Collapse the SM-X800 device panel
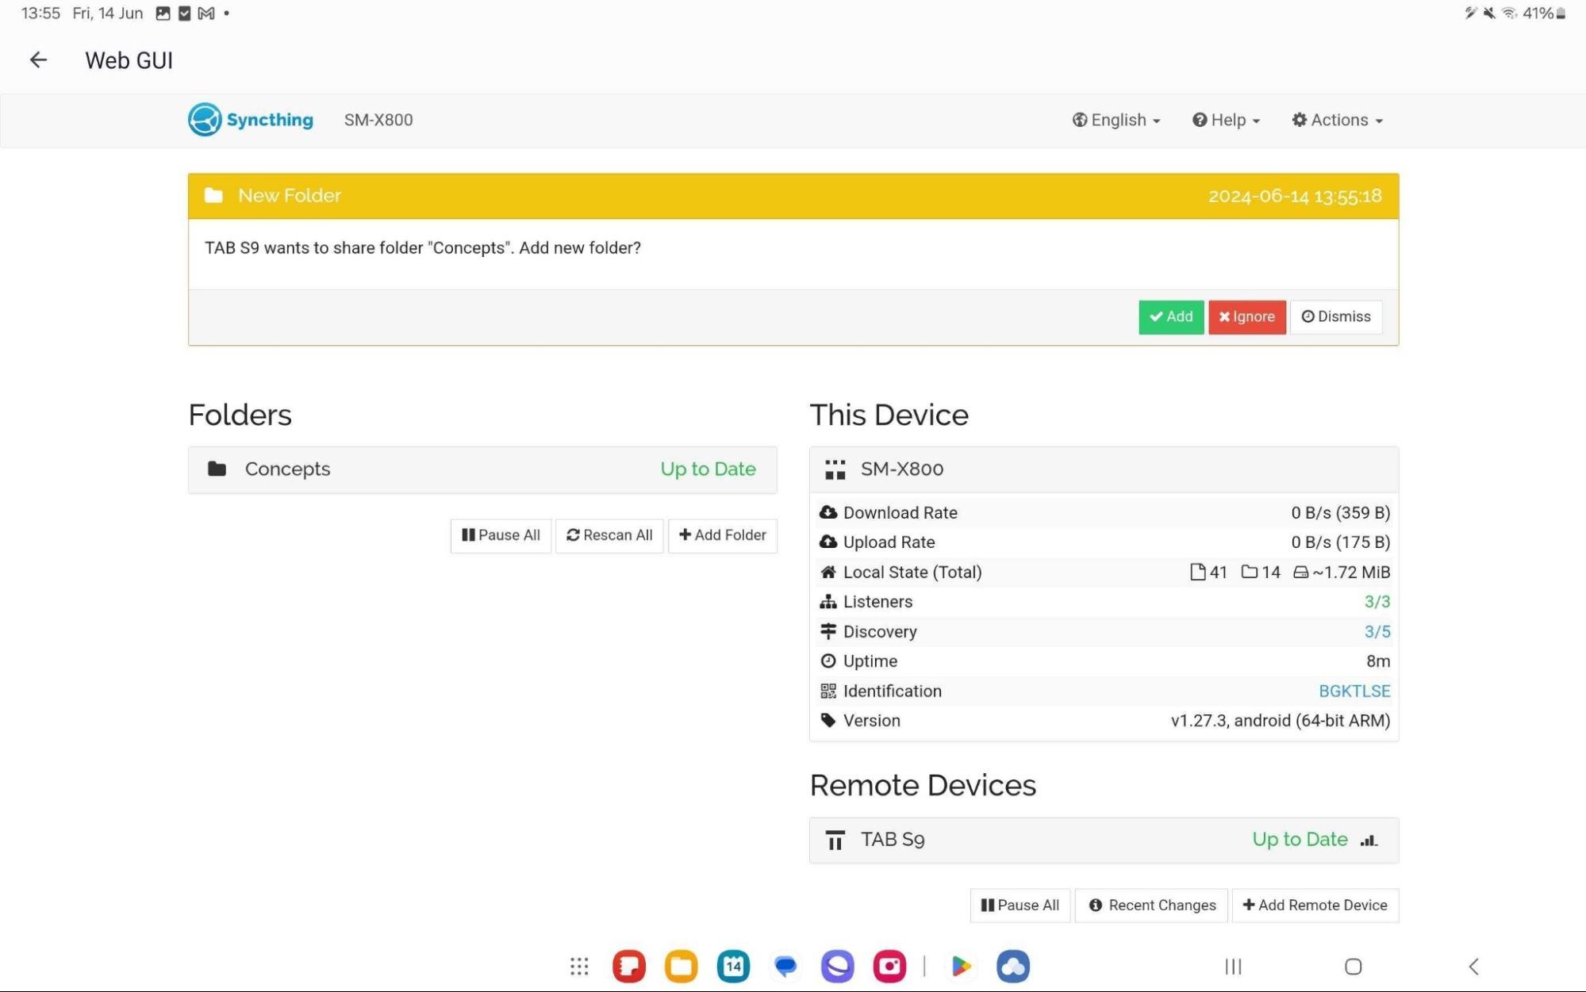 tap(1104, 469)
